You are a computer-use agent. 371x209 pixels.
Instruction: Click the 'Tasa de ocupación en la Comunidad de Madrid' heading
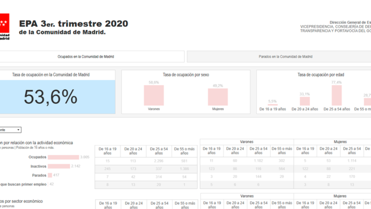pyautogui.click(x=51, y=74)
